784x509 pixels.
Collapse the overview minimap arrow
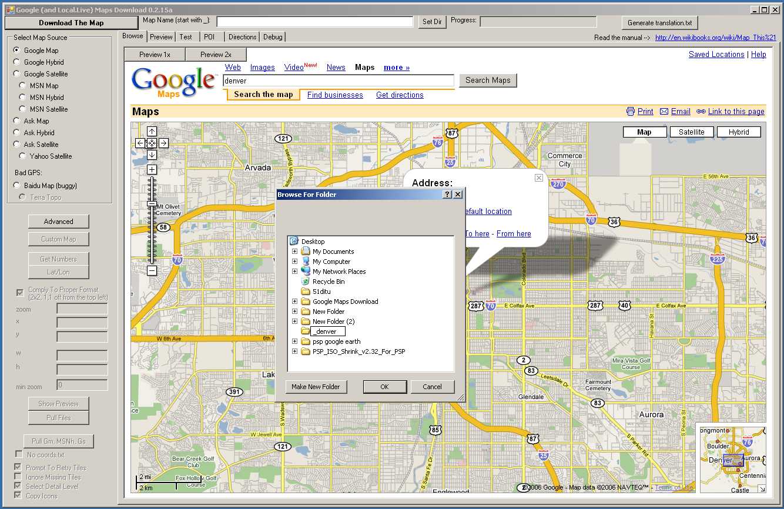(761, 488)
